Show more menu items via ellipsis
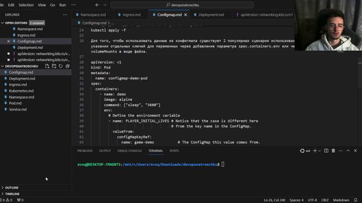This screenshot has height=203, width=362. (x=74, y=5)
